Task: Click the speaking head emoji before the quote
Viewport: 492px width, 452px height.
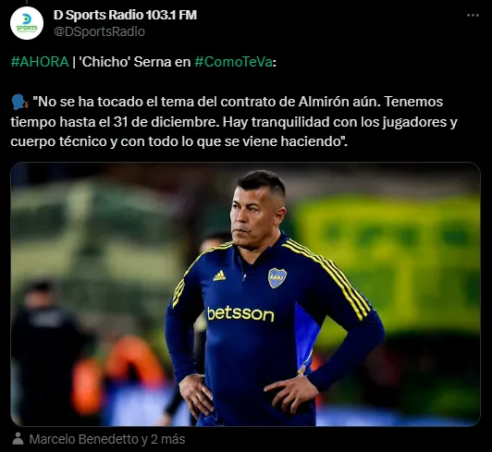Action: pyautogui.click(x=19, y=103)
